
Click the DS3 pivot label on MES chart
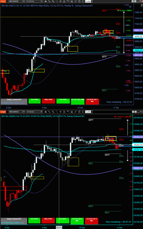[118, 66]
